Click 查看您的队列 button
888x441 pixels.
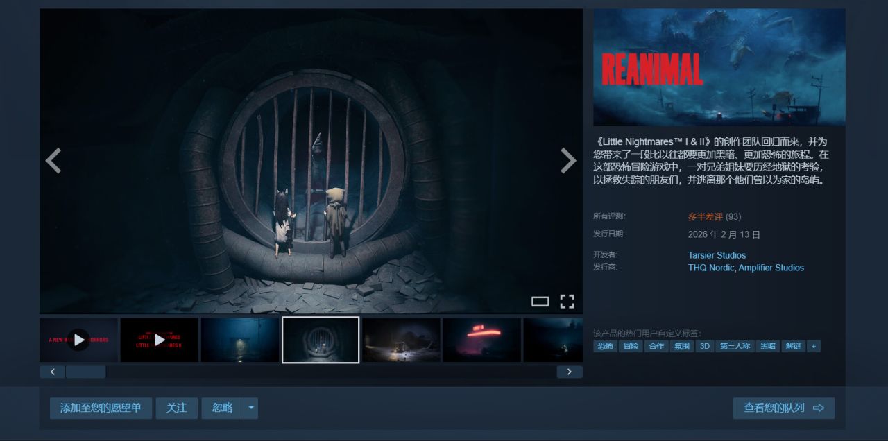[783, 408]
